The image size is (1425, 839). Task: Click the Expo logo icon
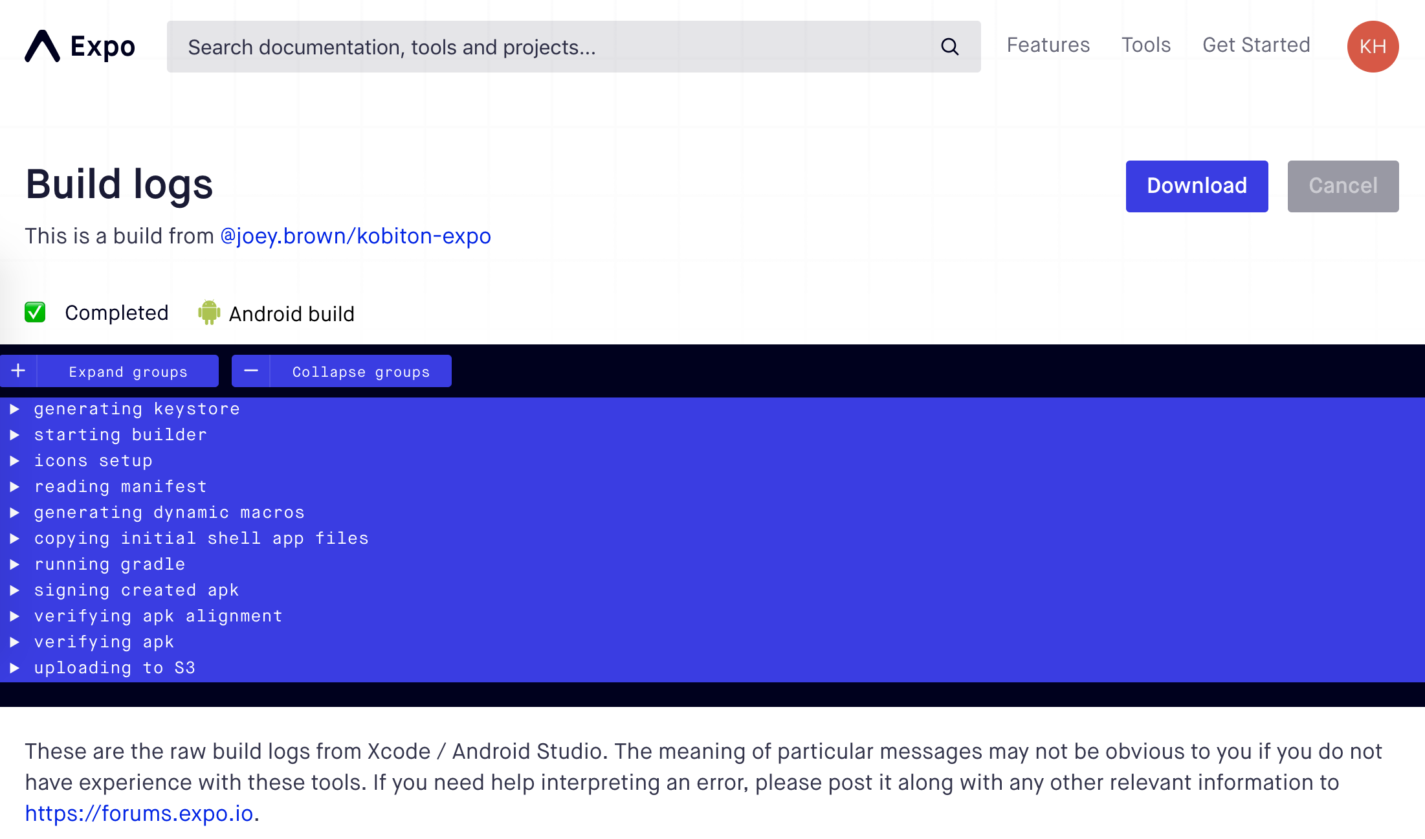(x=43, y=47)
